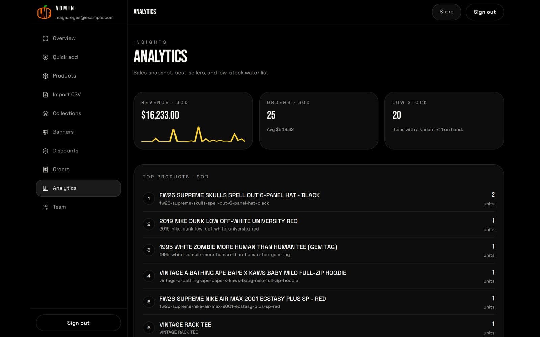Viewport: 540px width, 337px height.
Task: Click the Overview grid icon
Action: tap(45, 38)
